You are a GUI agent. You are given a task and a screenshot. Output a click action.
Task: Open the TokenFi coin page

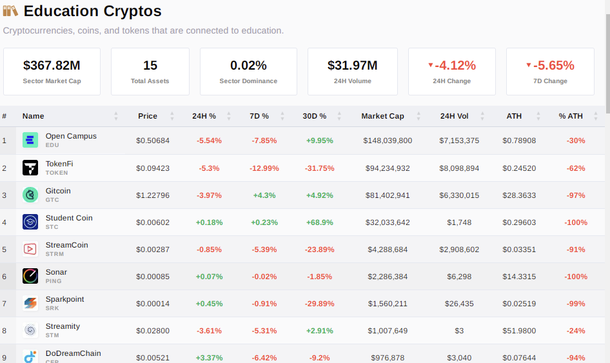coord(59,164)
